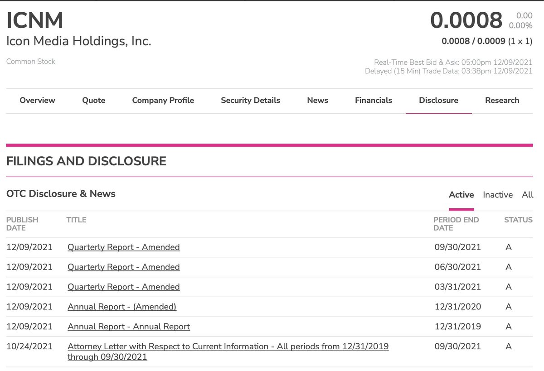Click the 0.0008 last price value
Screen dimensions: 544x371
[x=466, y=20]
